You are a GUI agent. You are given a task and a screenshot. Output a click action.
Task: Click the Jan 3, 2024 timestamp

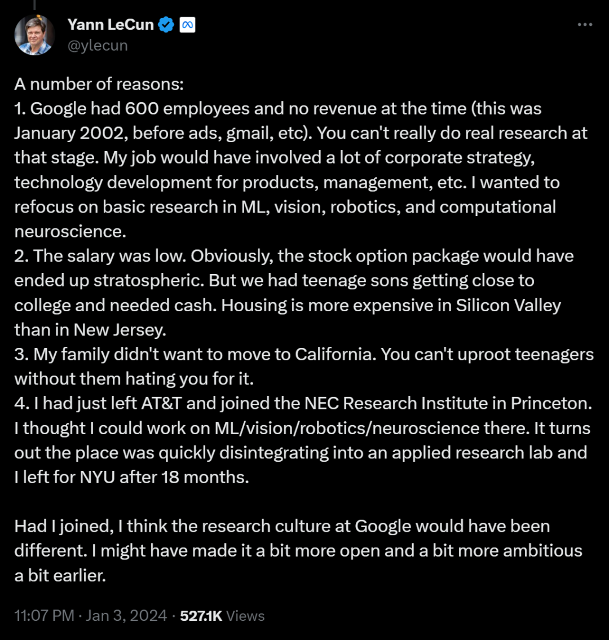[124, 616]
